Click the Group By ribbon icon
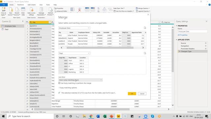The height and width of the screenshot is (119, 211). (110, 10)
